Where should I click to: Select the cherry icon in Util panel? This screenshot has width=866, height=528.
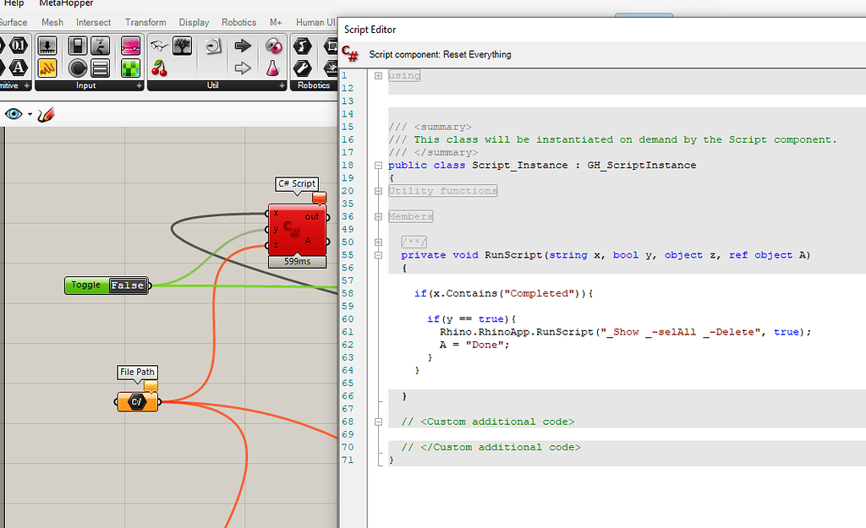[158, 68]
